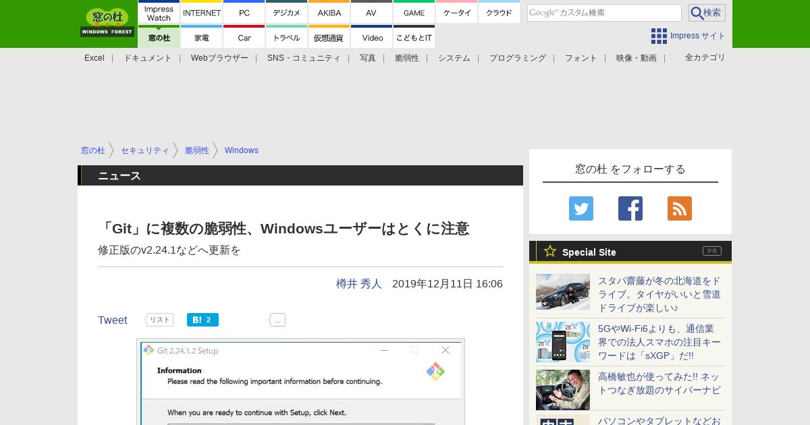Go to 映像・動画 category
Image resolution: width=810 pixels, height=425 pixels.
tap(637, 58)
